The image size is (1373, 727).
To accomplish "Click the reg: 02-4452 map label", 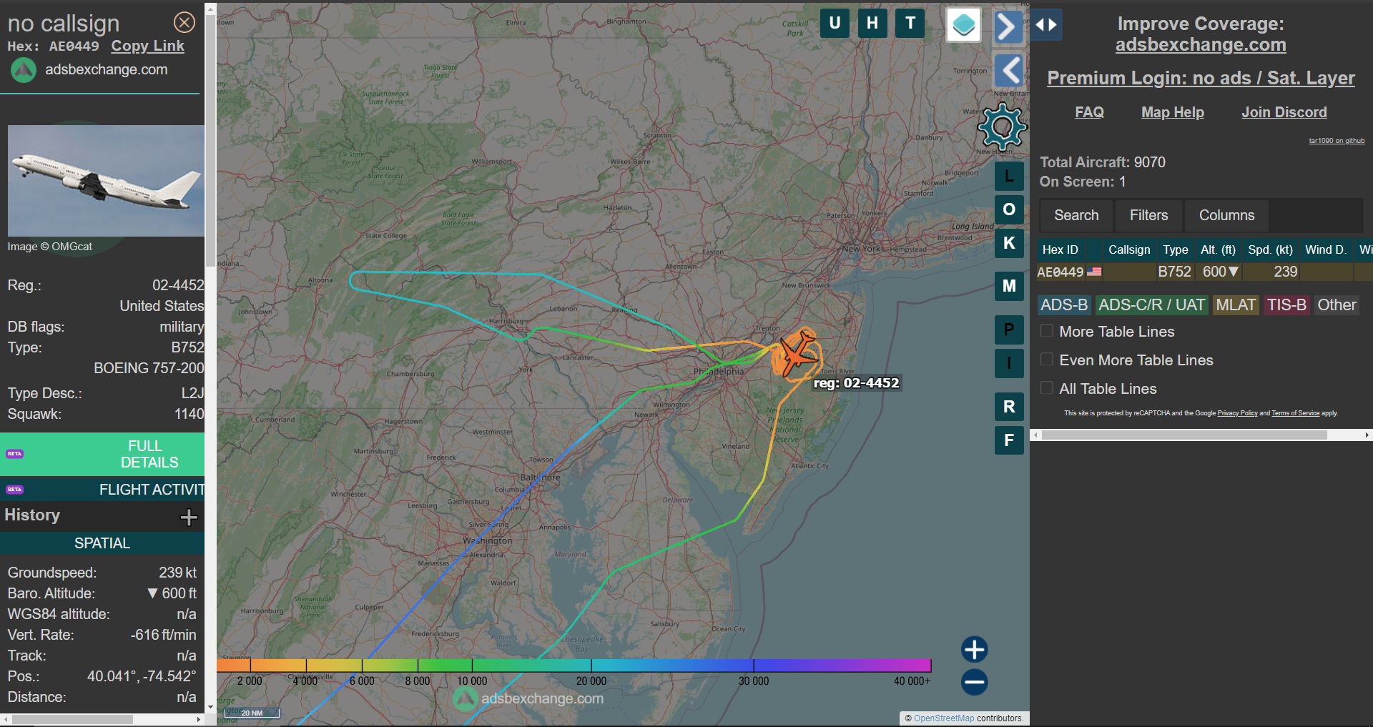I will click(x=856, y=383).
